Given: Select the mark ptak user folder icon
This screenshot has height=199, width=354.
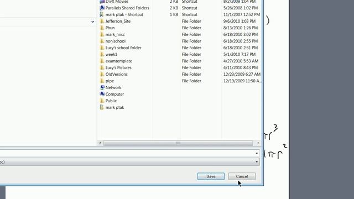Looking at the screenshot, I should tap(102, 107).
